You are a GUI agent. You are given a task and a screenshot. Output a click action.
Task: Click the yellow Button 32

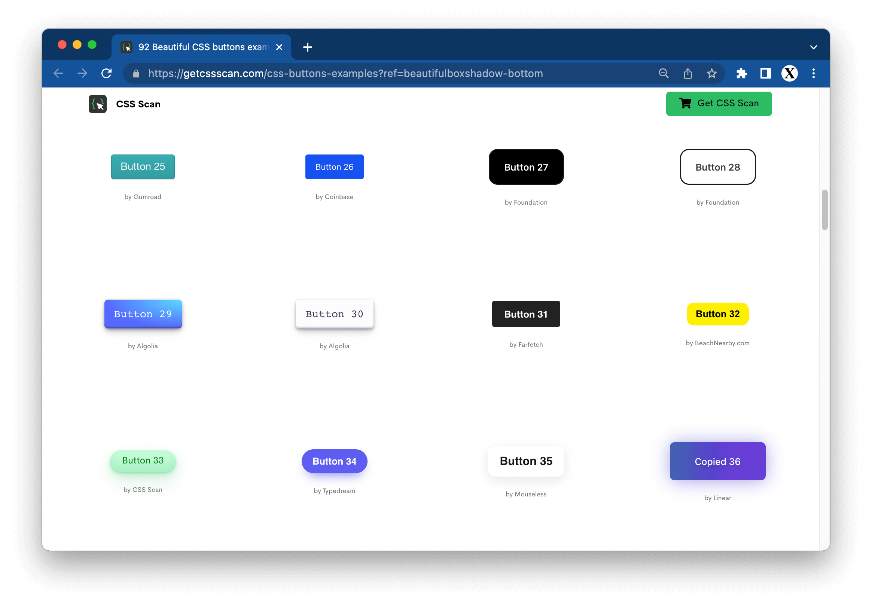(717, 314)
